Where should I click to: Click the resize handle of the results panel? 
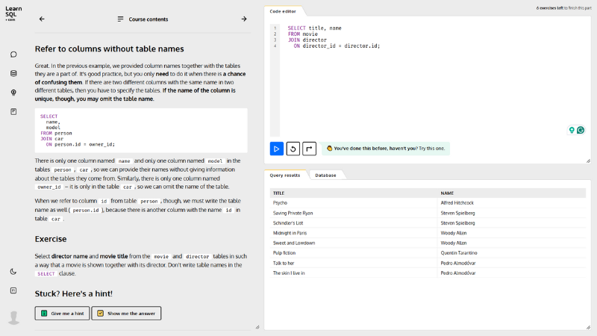(x=588, y=327)
